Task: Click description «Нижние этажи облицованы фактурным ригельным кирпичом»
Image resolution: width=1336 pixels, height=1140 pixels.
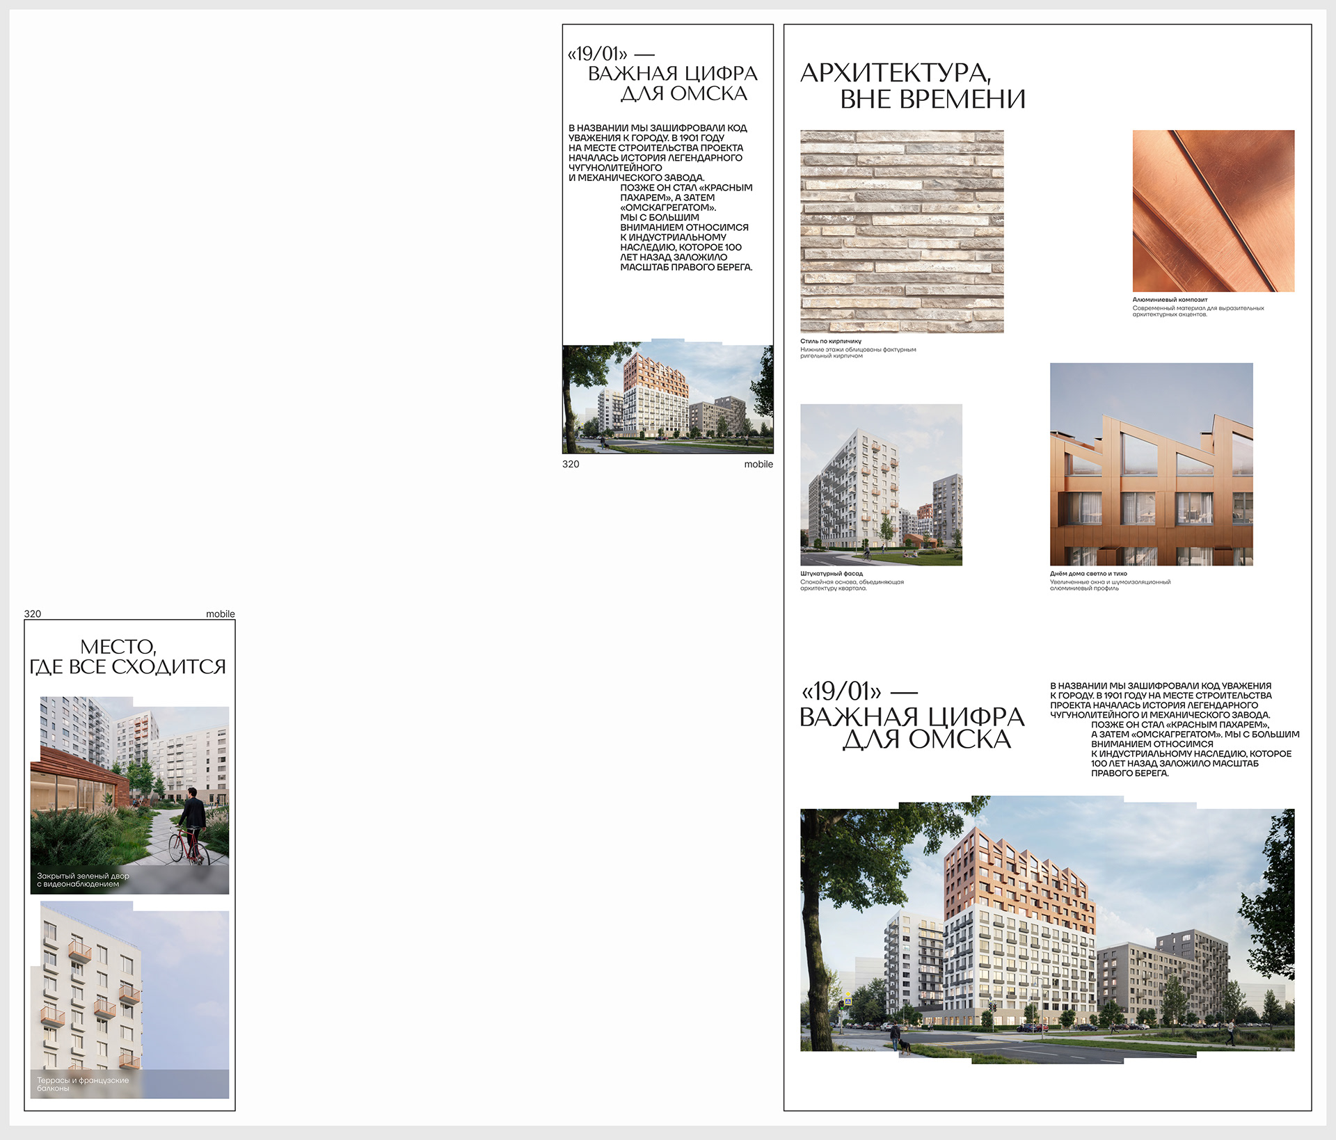Action: click(858, 353)
